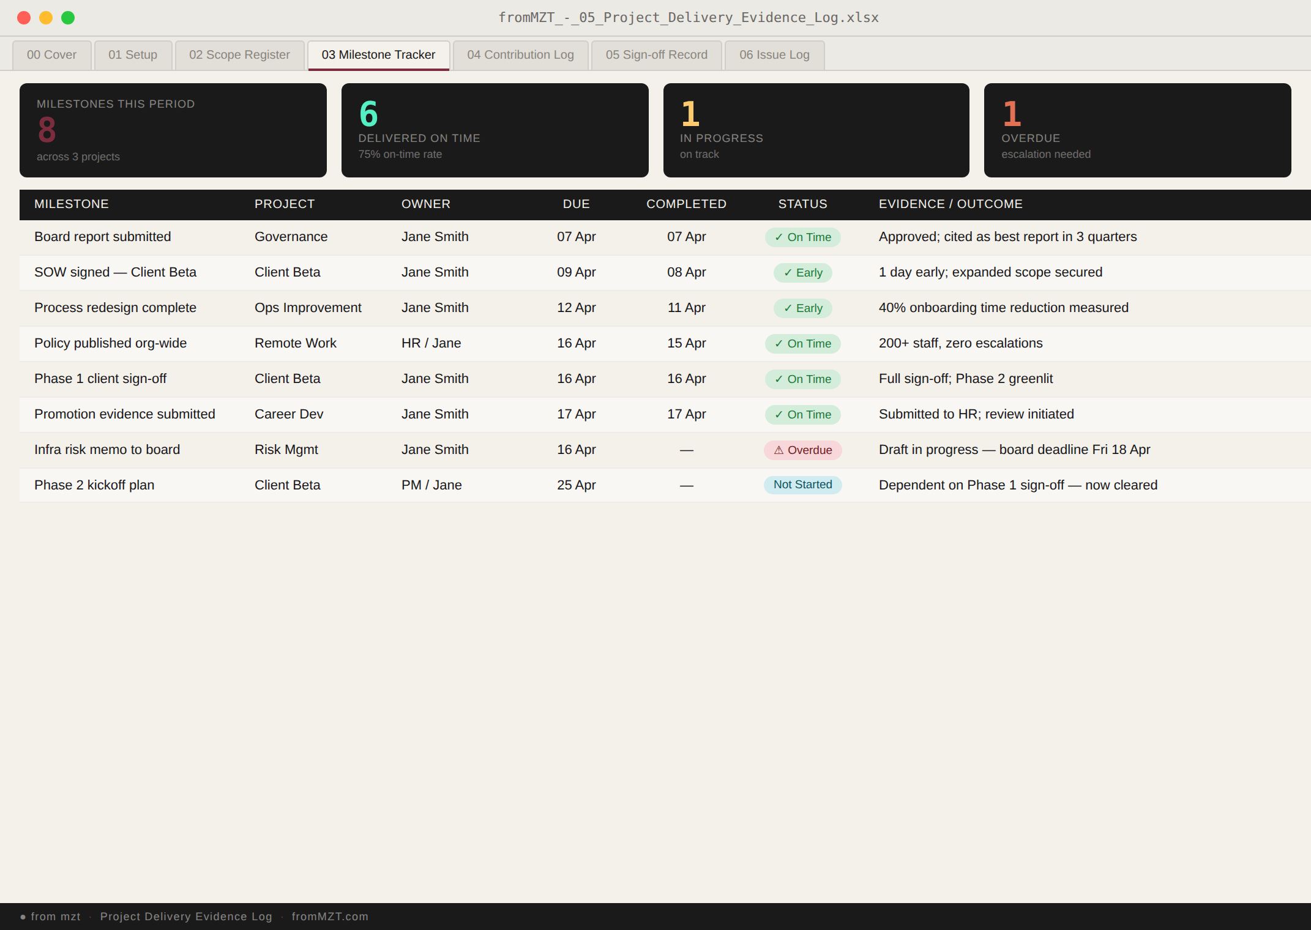Click the file name in the title bar
The height and width of the screenshot is (930, 1311).
click(x=689, y=18)
